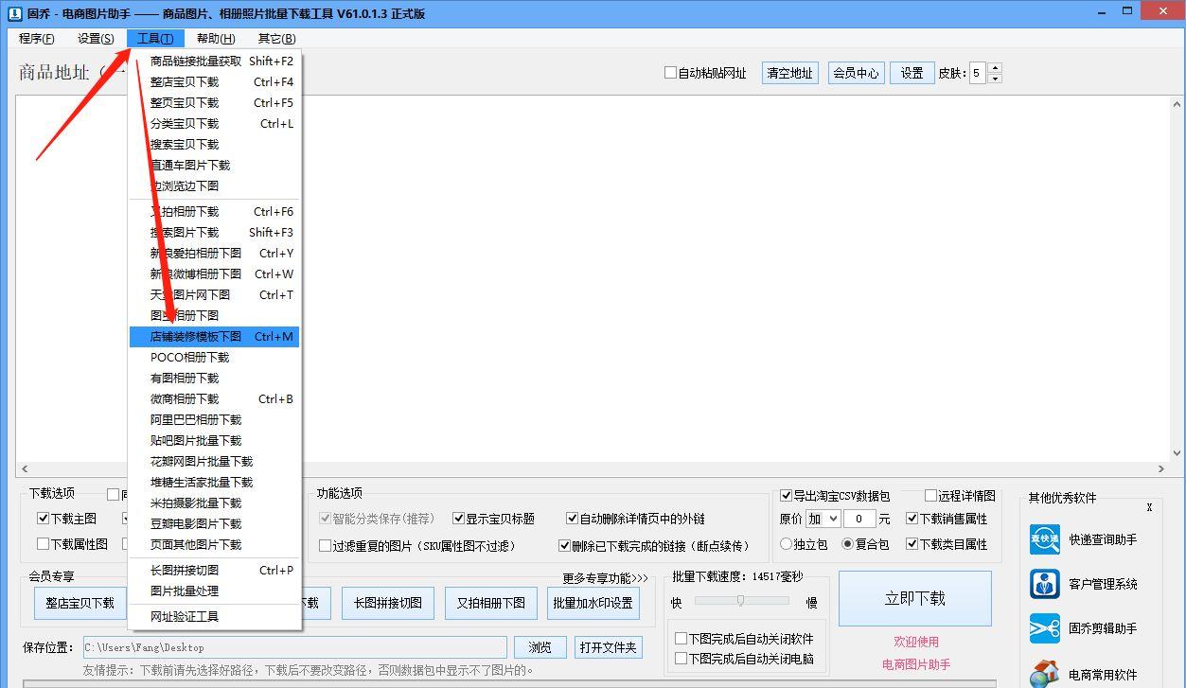The image size is (1186, 688).
Task: Check the 下载属性图 option
Action: [43, 543]
